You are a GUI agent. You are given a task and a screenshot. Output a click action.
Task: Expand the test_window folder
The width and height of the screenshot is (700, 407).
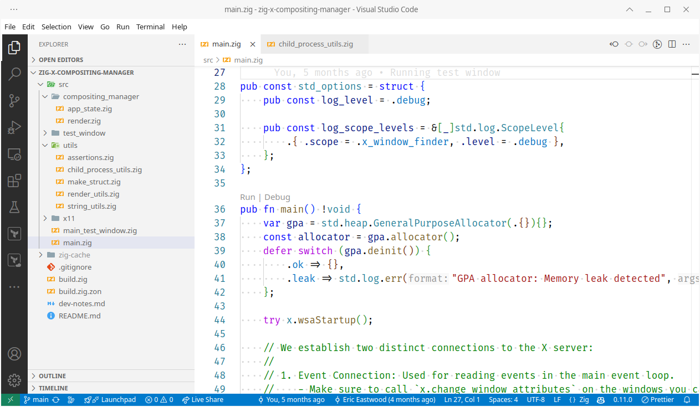(111, 133)
